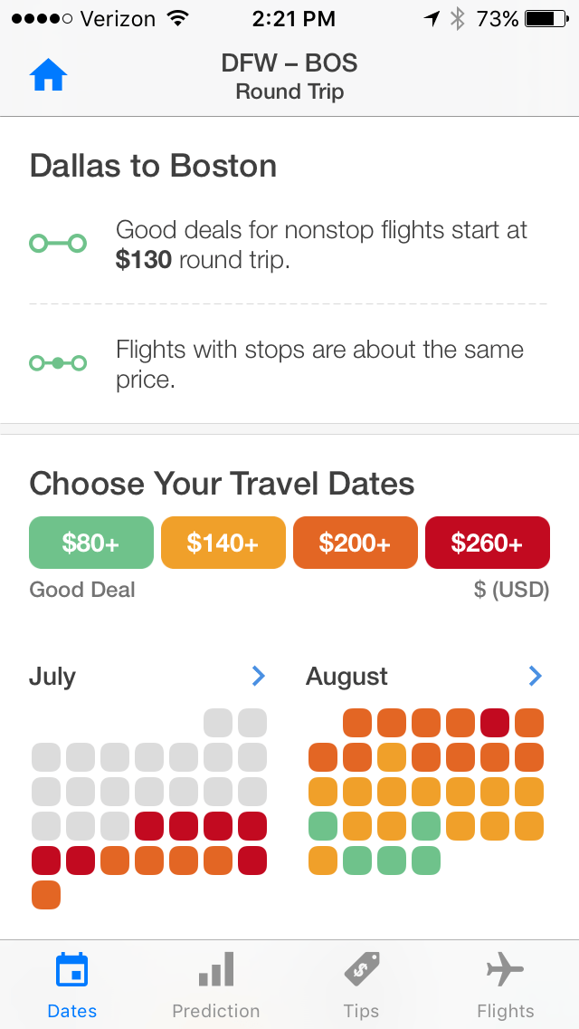Select the orange $200+ price tier
Screen dimensions: 579x1029
tap(356, 543)
